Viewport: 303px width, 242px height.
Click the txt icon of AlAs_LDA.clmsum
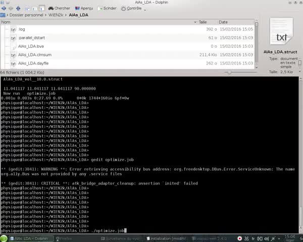(x=13, y=55)
